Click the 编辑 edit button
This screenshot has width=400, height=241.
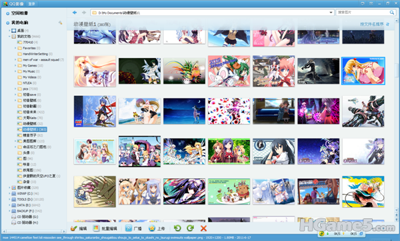[x=79, y=228]
